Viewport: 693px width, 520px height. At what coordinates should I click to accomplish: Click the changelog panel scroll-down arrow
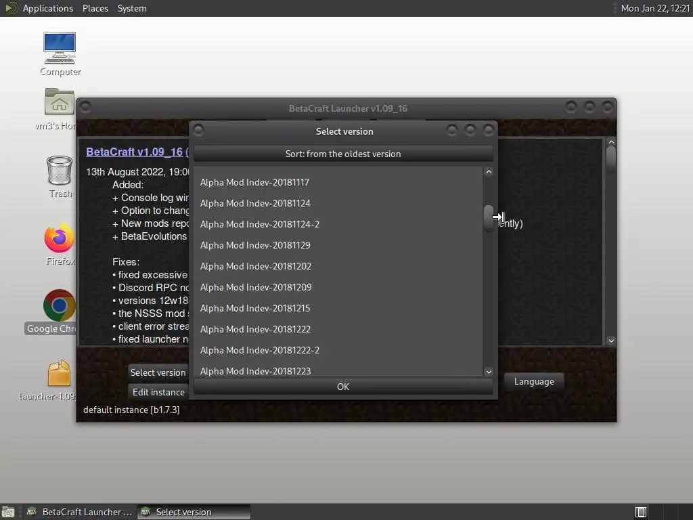point(611,341)
